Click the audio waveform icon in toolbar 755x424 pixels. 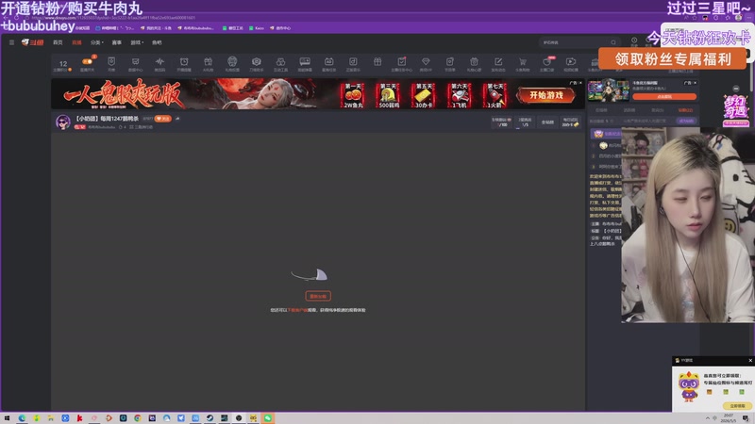click(159, 61)
